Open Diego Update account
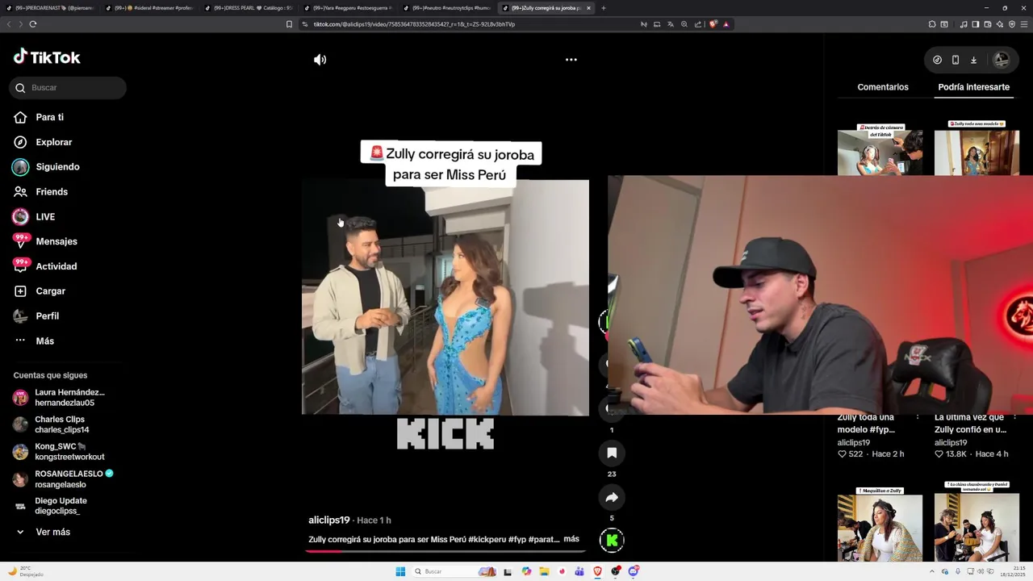1033x581 pixels. (x=61, y=506)
